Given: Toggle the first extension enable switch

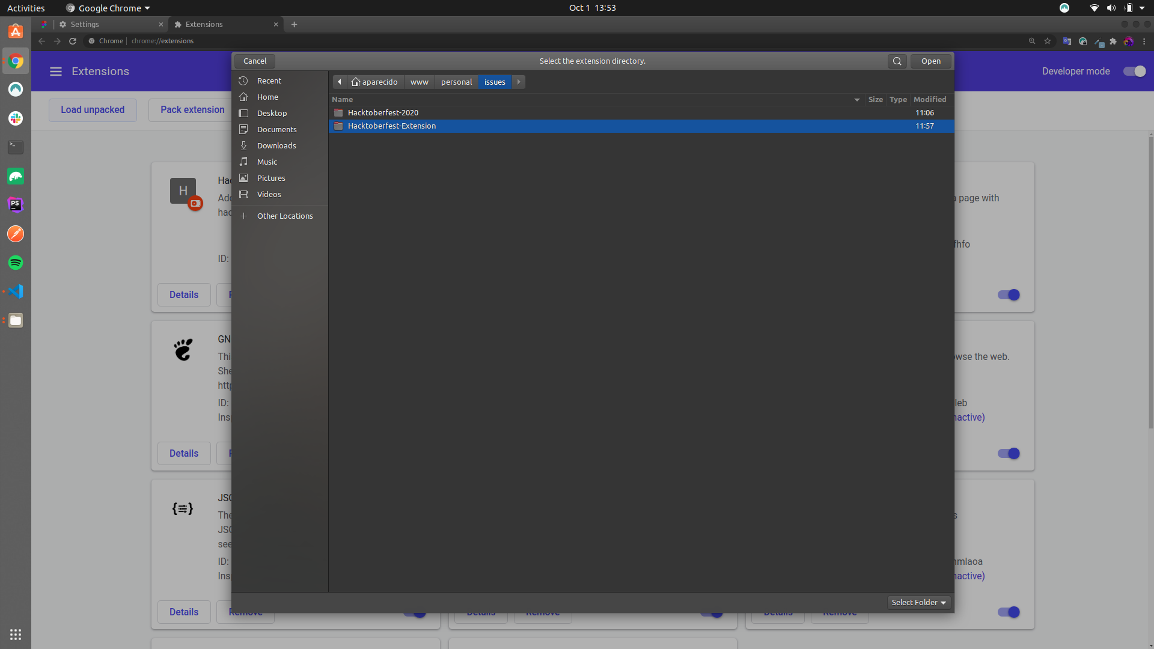Looking at the screenshot, I should (x=1007, y=295).
